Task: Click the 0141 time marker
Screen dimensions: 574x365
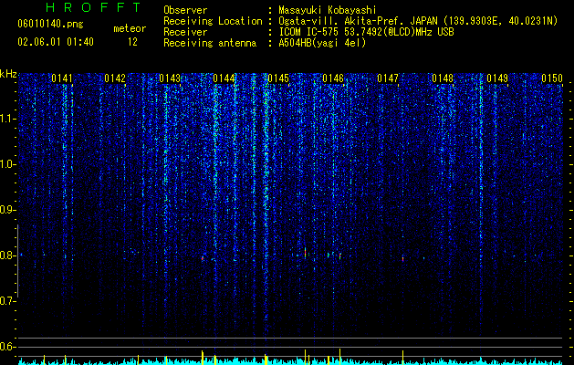Action: click(62, 78)
